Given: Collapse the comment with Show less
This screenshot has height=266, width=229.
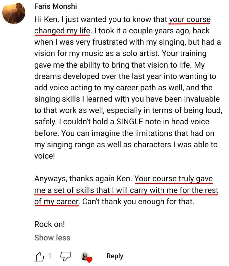Looking at the screenshot, I should 52,238.
